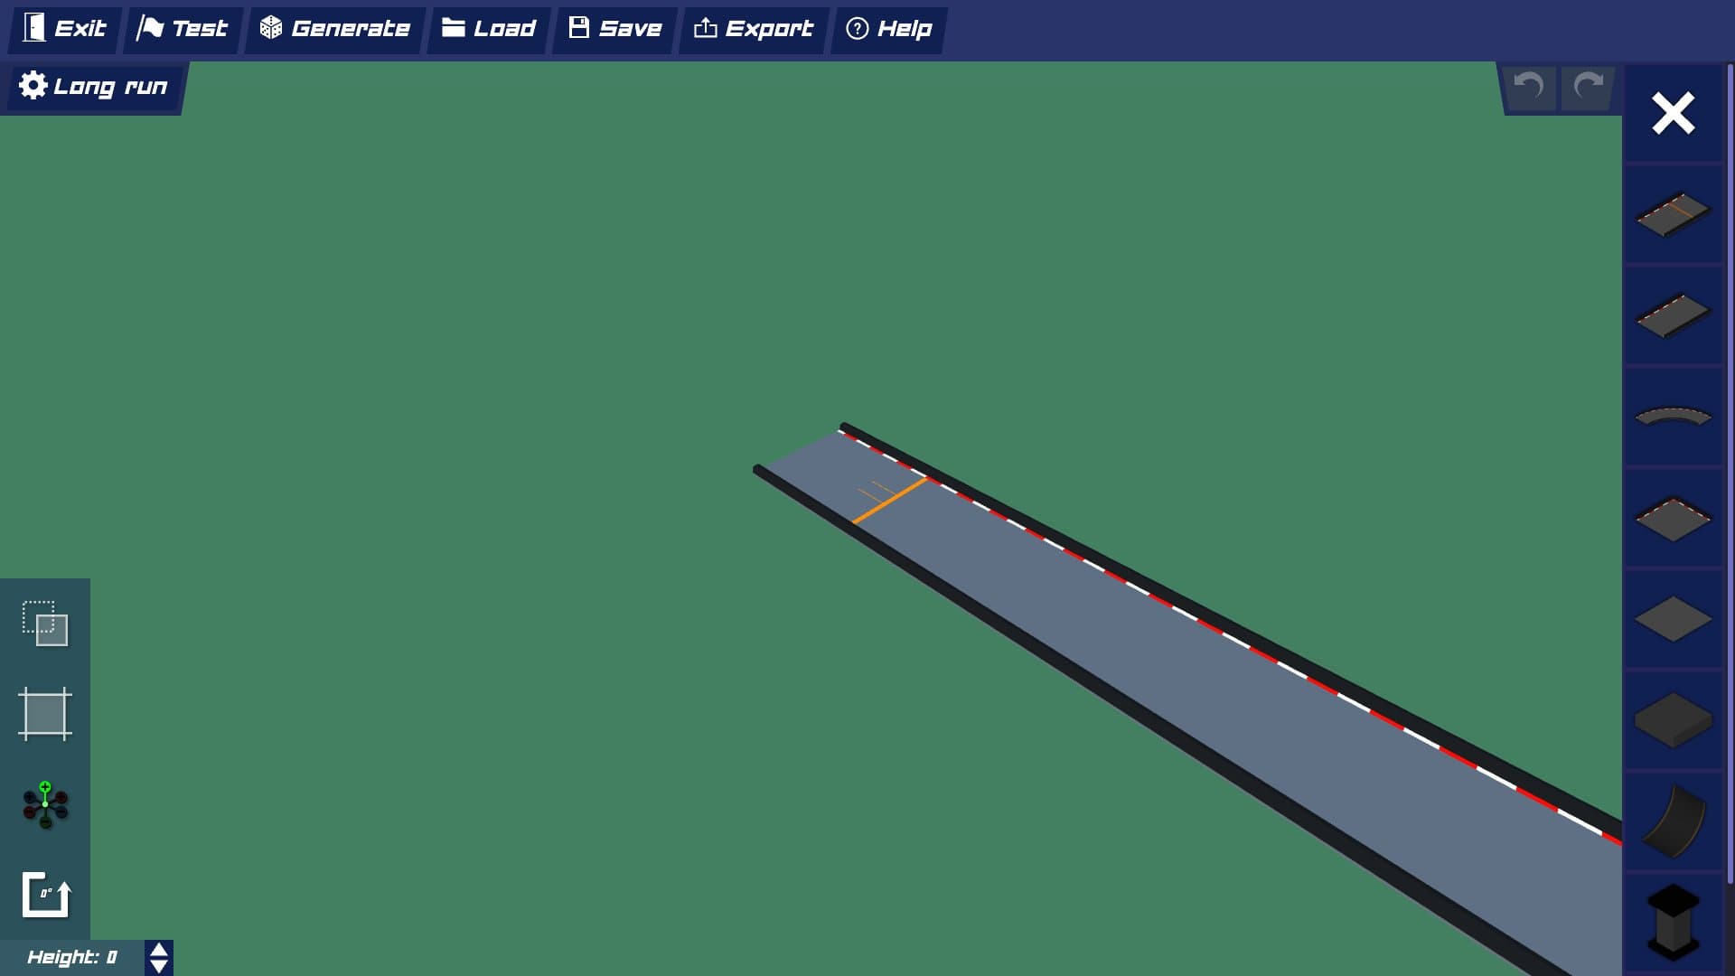Viewport: 1735px width, 976px height.
Task: Toggle the selection copy tool
Action: [x=45, y=624]
